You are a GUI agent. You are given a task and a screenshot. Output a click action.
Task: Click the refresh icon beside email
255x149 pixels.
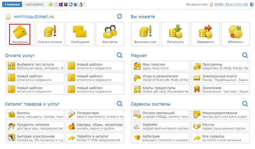[119, 16]
